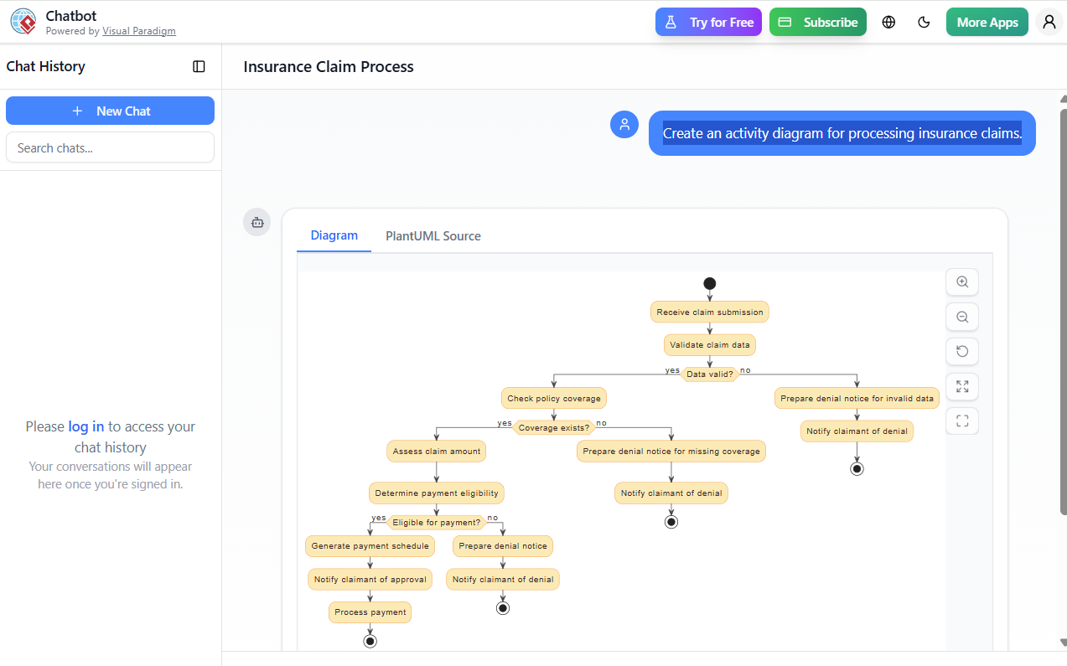Click the Try for Free button
The height and width of the screenshot is (666, 1067).
(708, 22)
